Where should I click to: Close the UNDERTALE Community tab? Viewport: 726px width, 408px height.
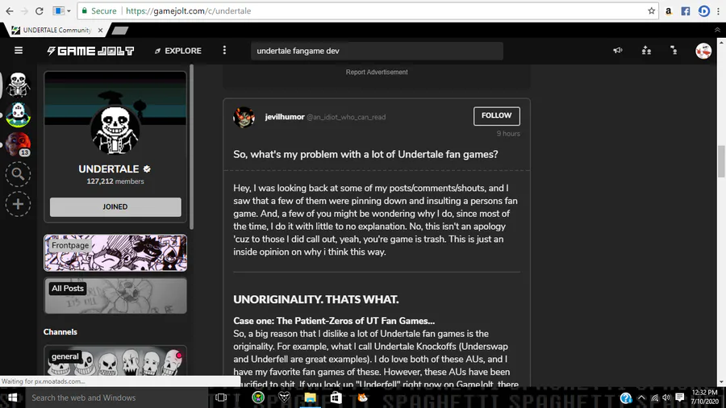click(100, 30)
